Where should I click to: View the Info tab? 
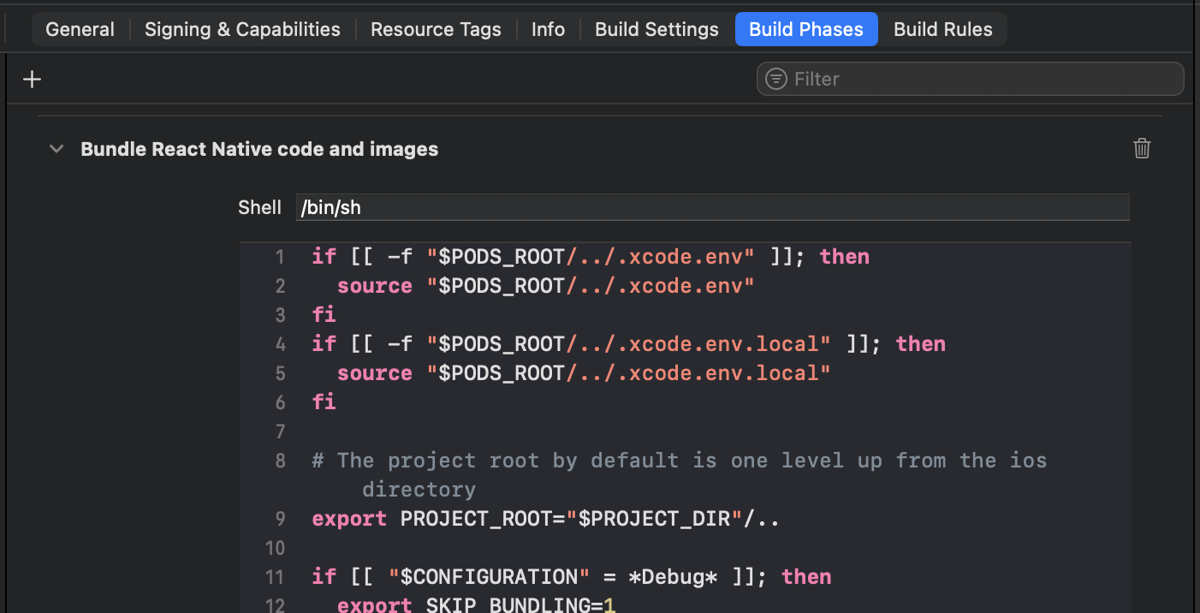(x=548, y=28)
